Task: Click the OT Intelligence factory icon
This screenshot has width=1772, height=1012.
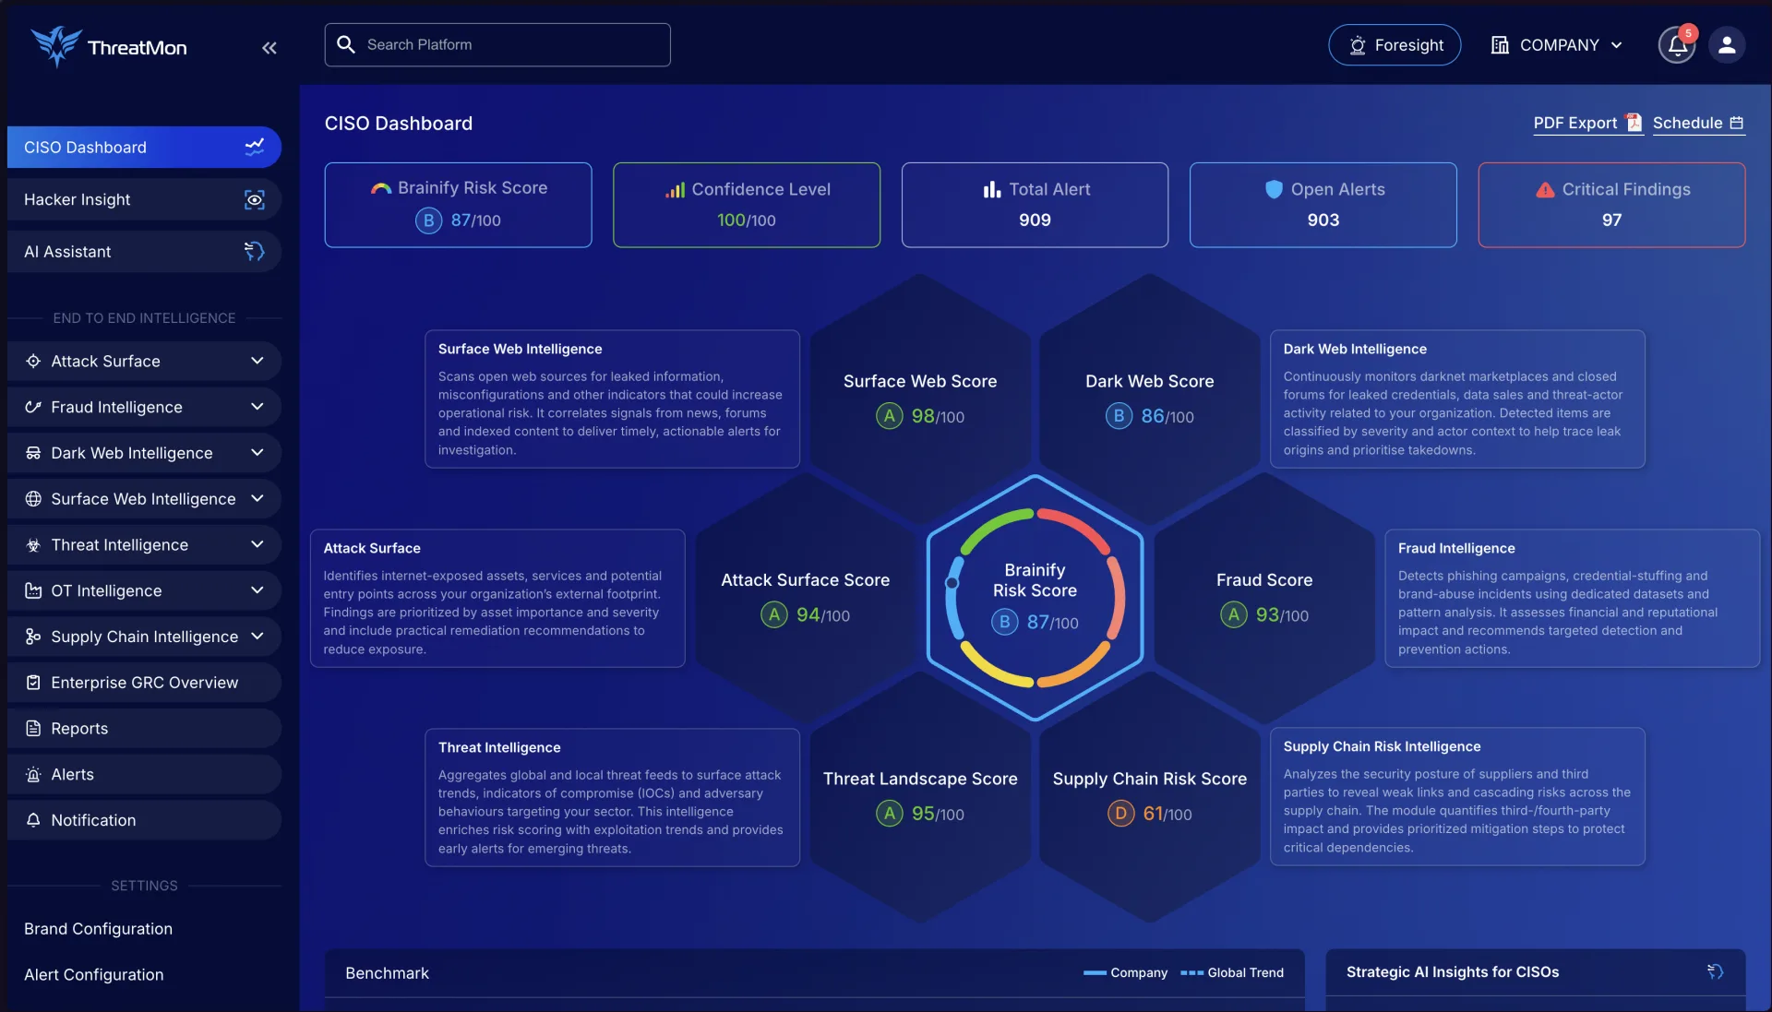Action: point(33,590)
